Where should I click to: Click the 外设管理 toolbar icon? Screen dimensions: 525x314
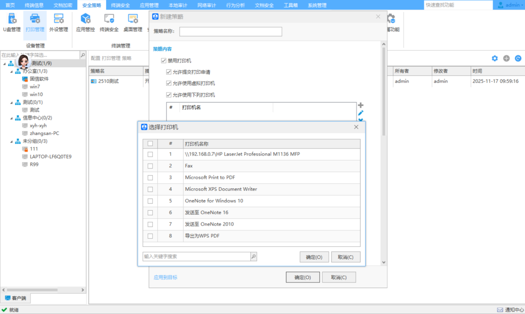[58, 23]
